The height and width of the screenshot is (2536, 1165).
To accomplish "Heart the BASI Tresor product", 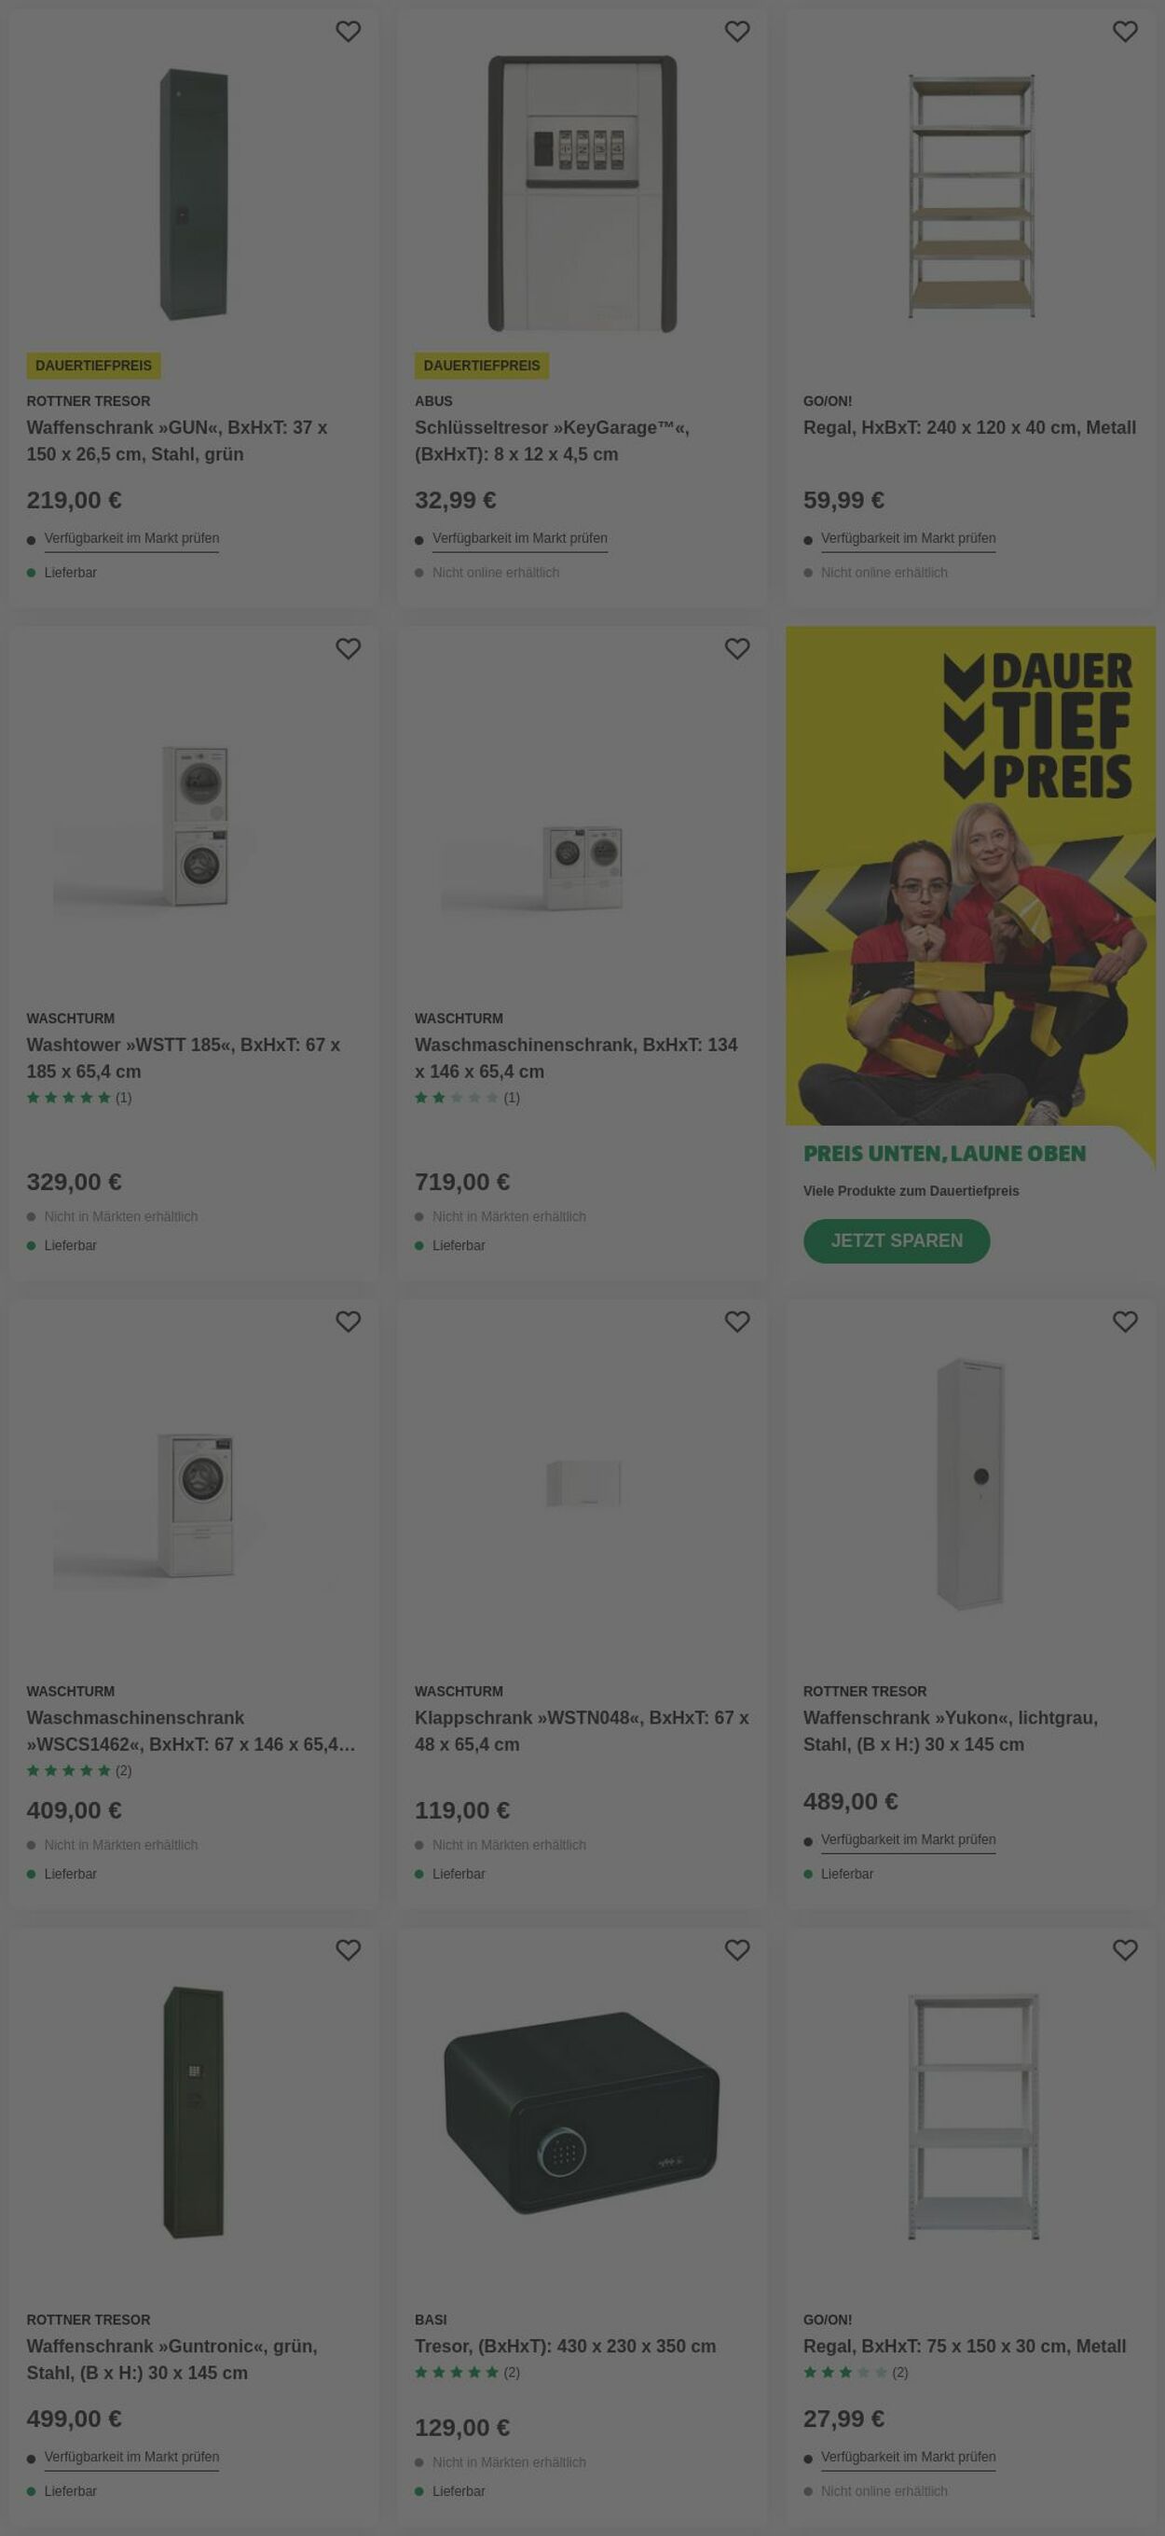I will pyautogui.click(x=737, y=1949).
